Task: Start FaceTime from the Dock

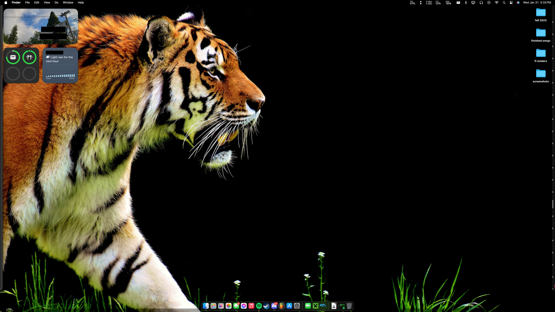Action: coord(308,306)
